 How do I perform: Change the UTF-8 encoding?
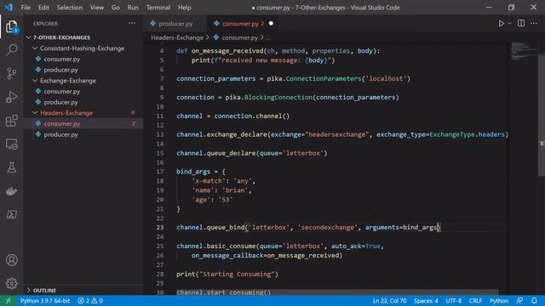pyautogui.click(x=454, y=301)
